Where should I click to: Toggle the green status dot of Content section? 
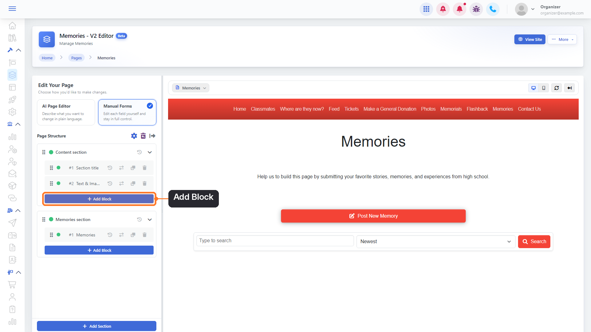(x=51, y=152)
